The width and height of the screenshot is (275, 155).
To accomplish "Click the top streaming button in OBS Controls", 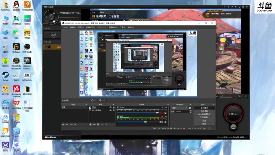I will (x=204, y=108).
